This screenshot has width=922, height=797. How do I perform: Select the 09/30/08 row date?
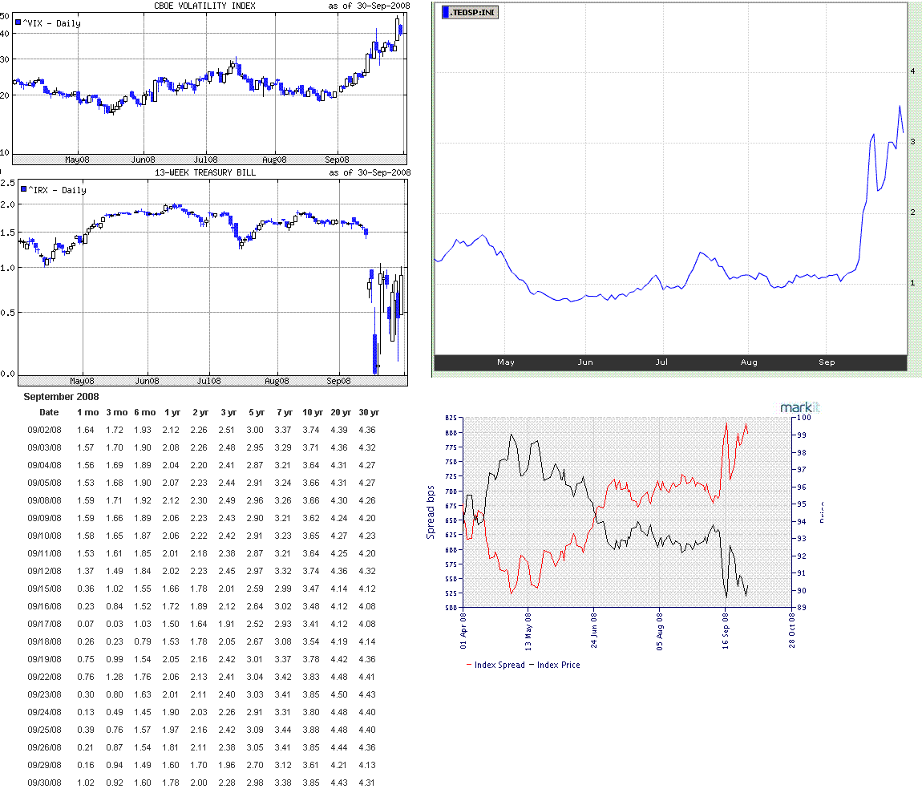point(42,783)
